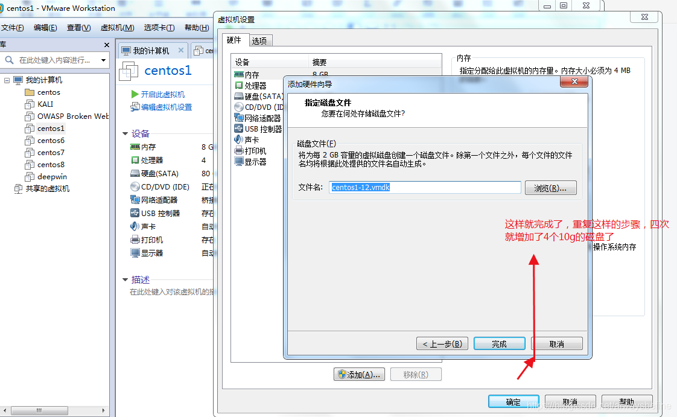Click CD/DVD (IDE) device in centos1 summary
677x417 pixels.
coord(160,187)
